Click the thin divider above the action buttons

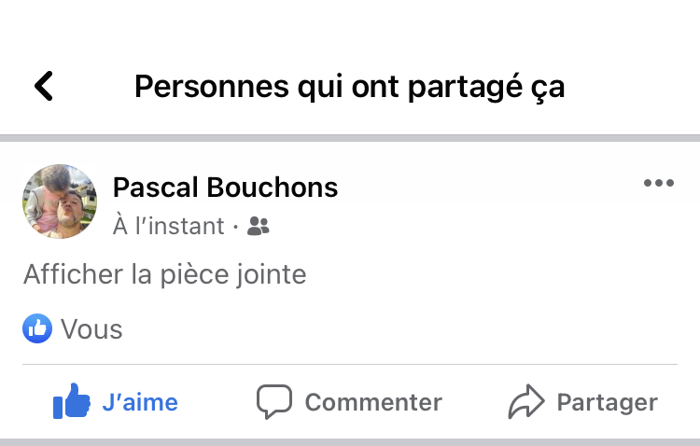(350, 364)
